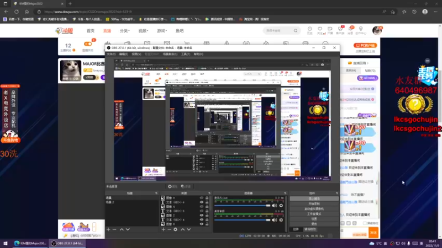Screen dimensions: 442x248
Task: Open the user avatar in Douyu header
Action: coord(377,30)
